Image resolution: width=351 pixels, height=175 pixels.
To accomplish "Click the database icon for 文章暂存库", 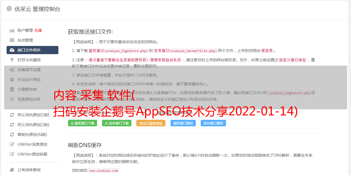I will (12, 89).
